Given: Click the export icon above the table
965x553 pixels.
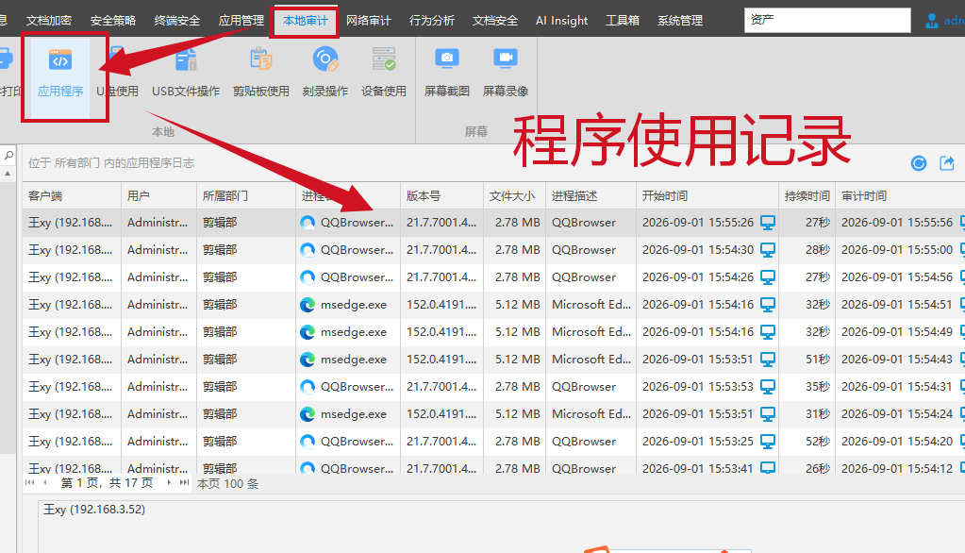Looking at the screenshot, I should [946, 163].
